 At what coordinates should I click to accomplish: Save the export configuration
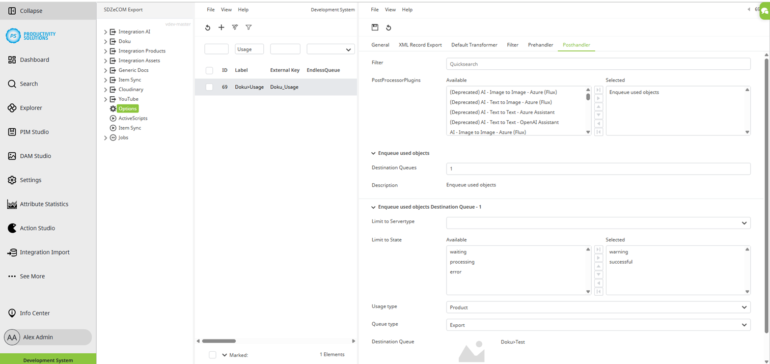click(375, 27)
